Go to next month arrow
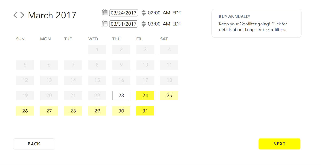This screenshot has height=165, width=321. [x=22, y=15]
